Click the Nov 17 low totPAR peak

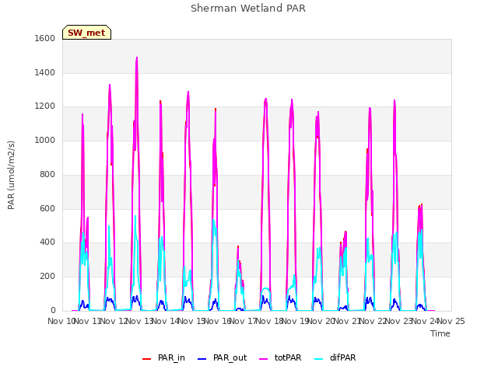(x=238, y=247)
